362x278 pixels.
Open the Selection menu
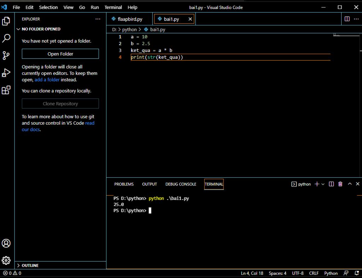tap(48, 7)
